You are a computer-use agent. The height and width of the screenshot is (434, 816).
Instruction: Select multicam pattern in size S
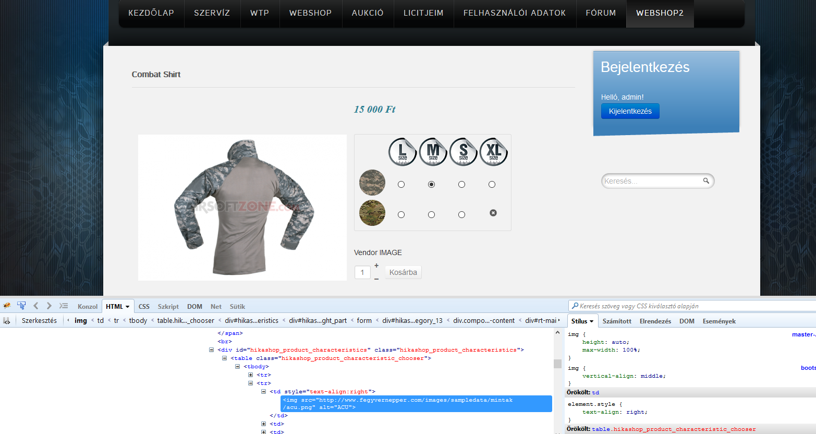(x=461, y=214)
